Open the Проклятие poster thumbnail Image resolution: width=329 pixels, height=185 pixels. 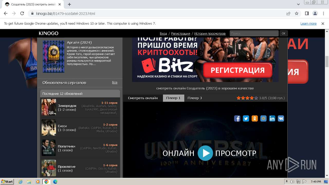click(x=49, y=168)
